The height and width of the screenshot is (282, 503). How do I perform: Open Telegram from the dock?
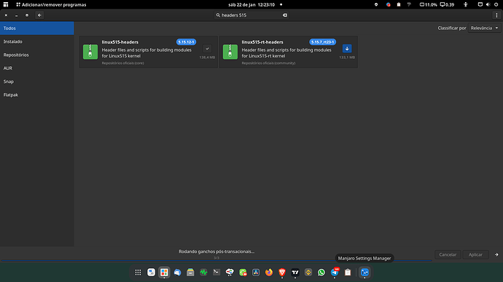point(335,273)
